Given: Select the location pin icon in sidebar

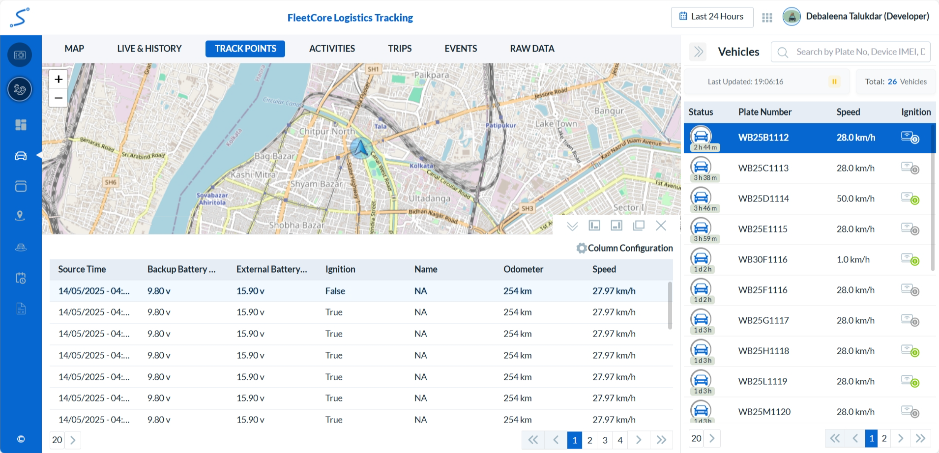Looking at the screenshot, I should 20,216.
